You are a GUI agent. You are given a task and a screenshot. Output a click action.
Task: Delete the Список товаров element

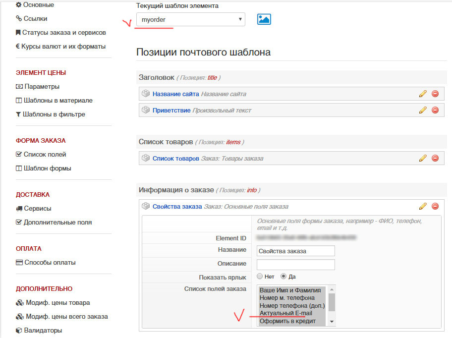click(x=435, y=158)
